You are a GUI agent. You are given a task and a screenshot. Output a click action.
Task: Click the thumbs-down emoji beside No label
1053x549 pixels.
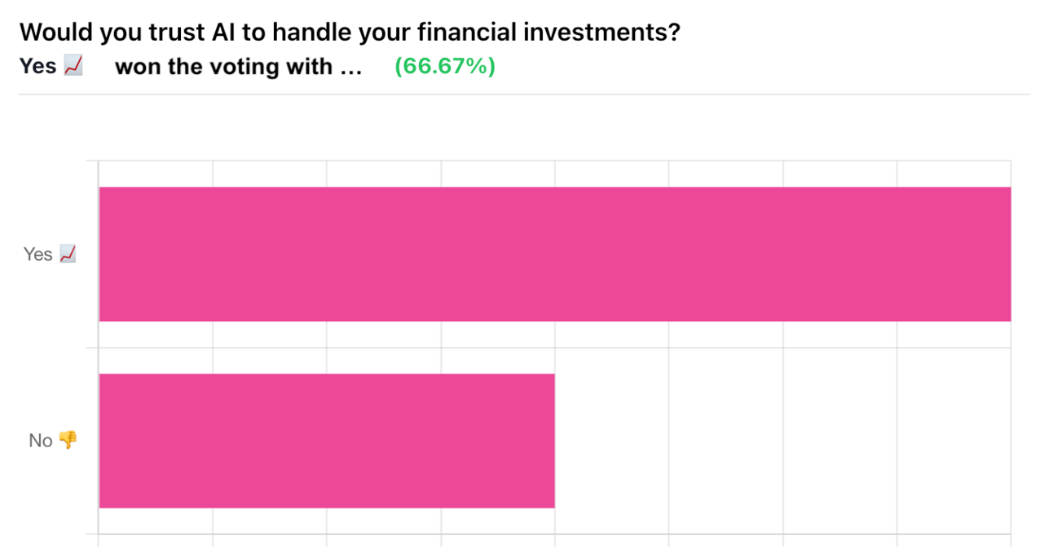click(68, 441)
